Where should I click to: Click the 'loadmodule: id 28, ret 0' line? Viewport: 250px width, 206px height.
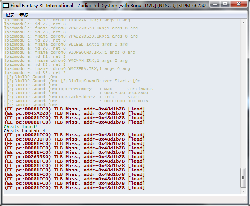click(x=35, y=32)
